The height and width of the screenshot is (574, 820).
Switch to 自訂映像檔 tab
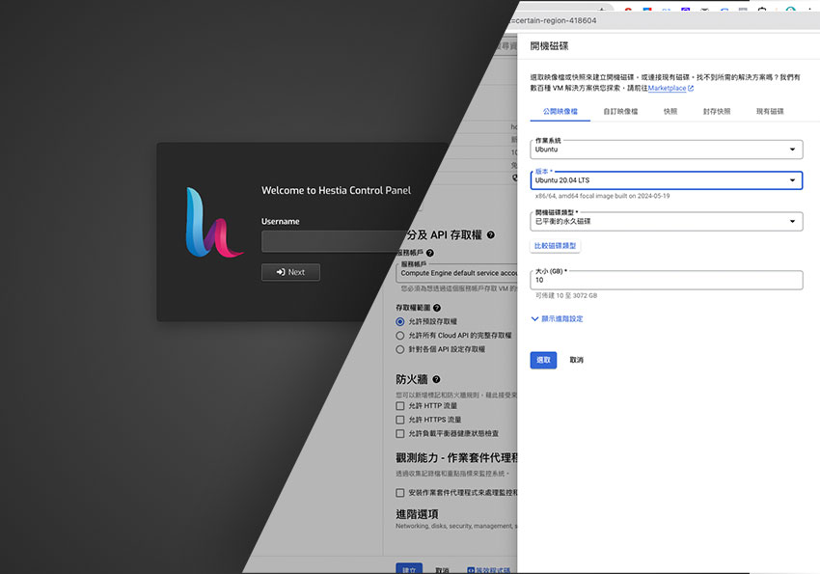tap(620, 111)
